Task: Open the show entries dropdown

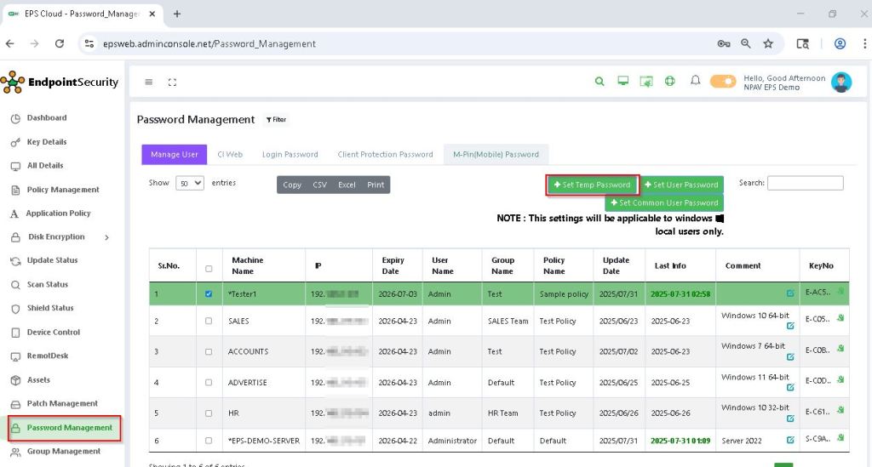Action: (189, 183)
